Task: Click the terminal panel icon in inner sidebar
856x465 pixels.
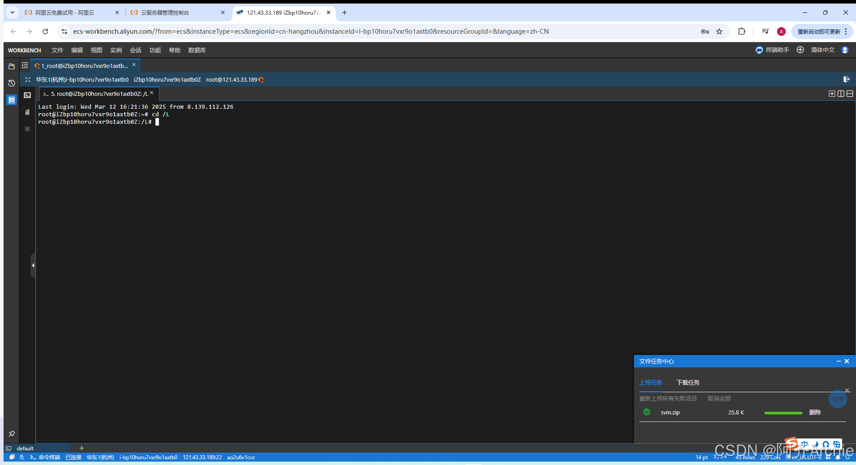Action: coord(28,95)
